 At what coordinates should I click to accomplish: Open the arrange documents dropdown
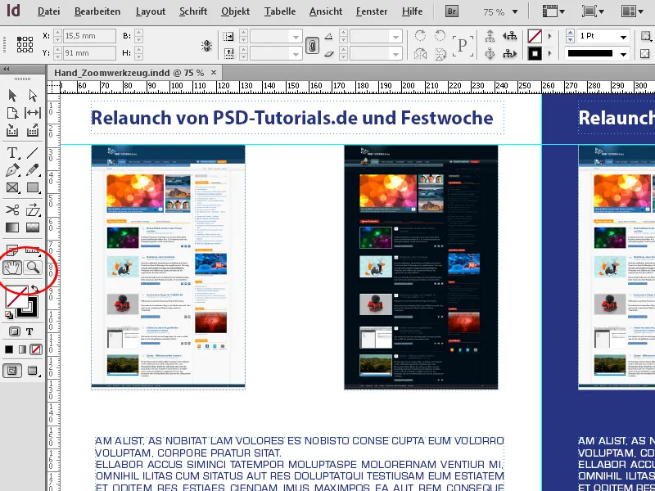[632, 11]
